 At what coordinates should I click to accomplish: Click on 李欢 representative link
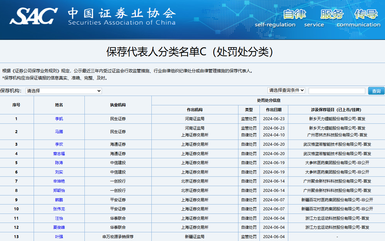pos(59,144)
